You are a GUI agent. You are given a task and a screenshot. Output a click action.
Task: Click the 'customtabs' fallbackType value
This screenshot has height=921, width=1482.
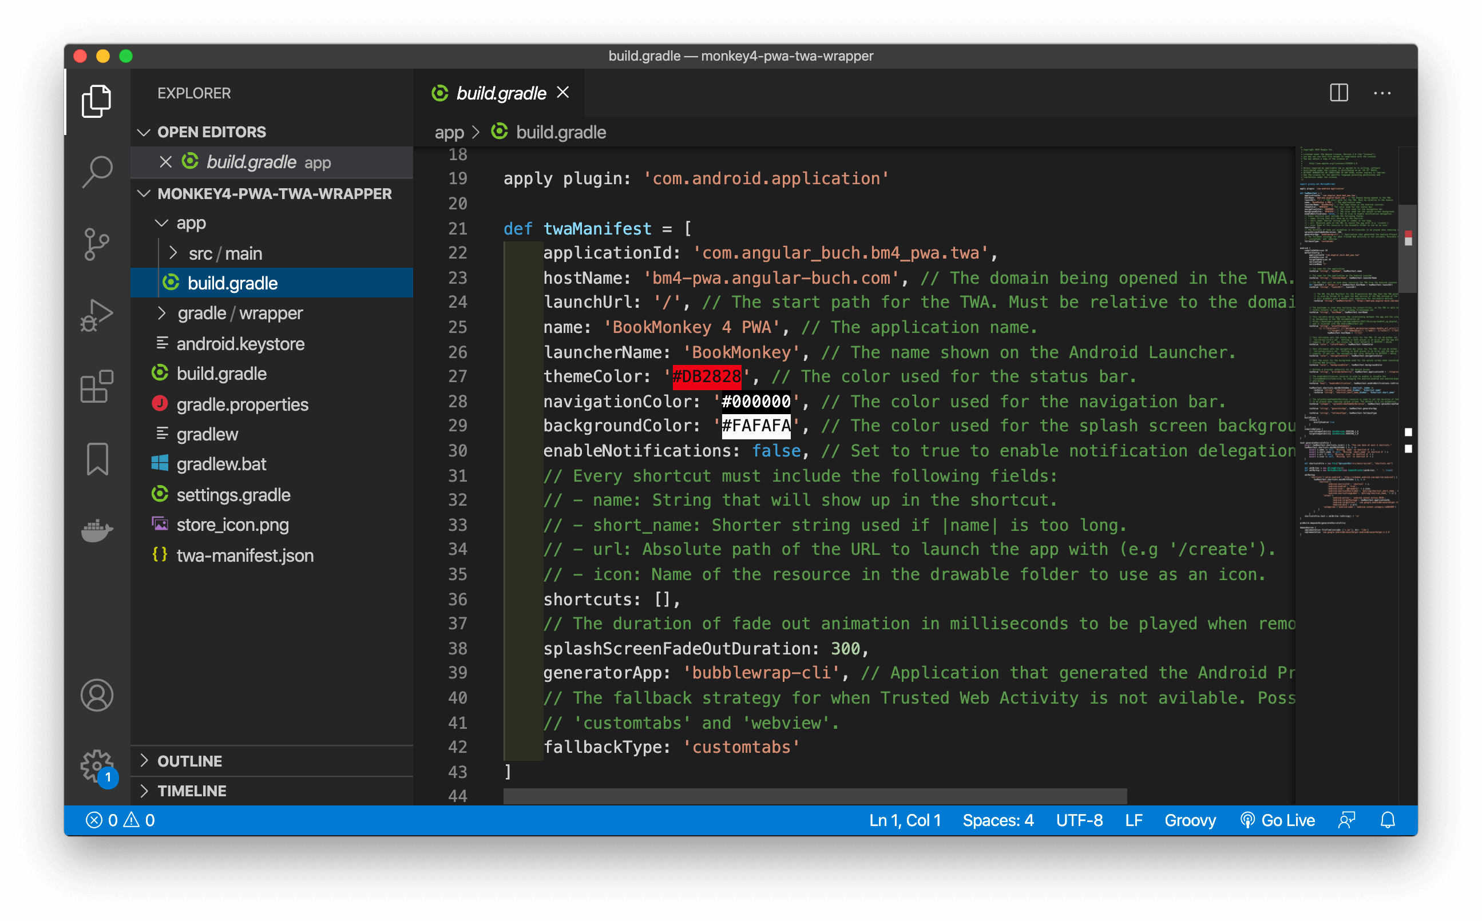(x=742, y=747)
